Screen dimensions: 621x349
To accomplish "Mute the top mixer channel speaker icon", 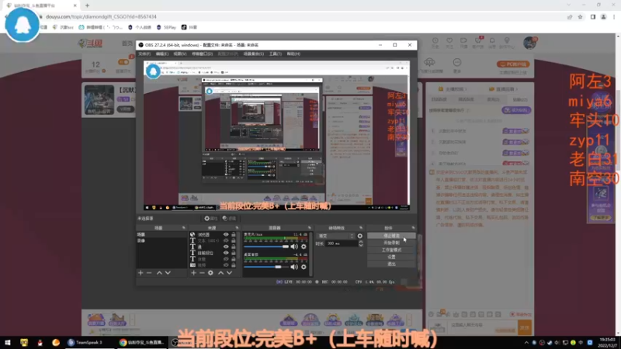I will click(x=294, y=247).
